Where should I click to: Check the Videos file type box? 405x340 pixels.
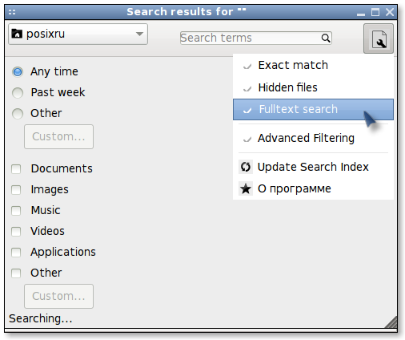[x=16, y=232]
